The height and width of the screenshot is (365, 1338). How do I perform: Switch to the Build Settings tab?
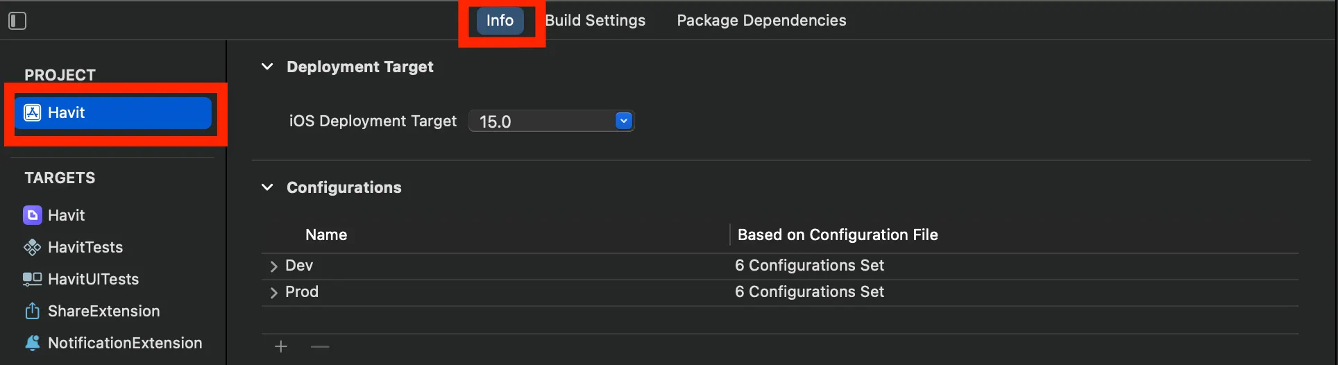tap(595, 21)
